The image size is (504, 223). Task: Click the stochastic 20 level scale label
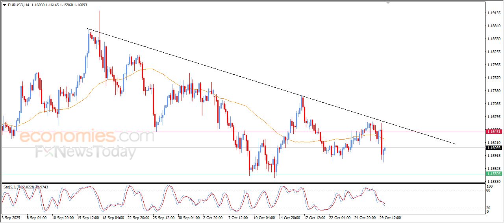[489, 208]
